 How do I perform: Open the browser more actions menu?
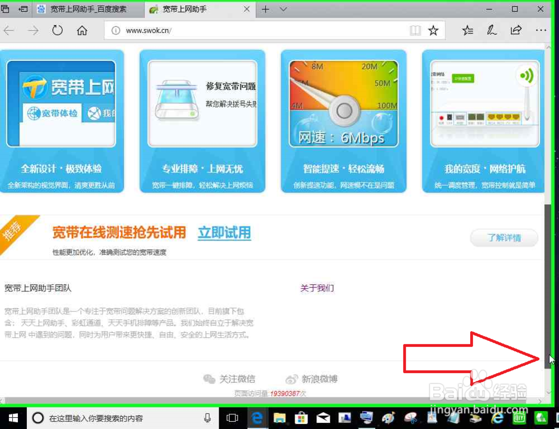[x=540, y=30]
